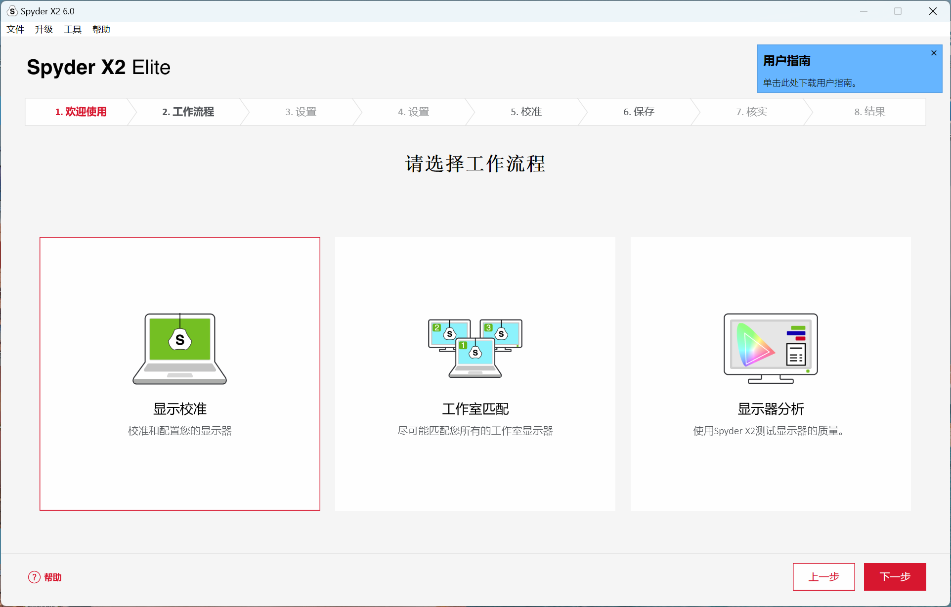
Task: Click the Spyder X2 Elite heading
Action: coord(98,67)
